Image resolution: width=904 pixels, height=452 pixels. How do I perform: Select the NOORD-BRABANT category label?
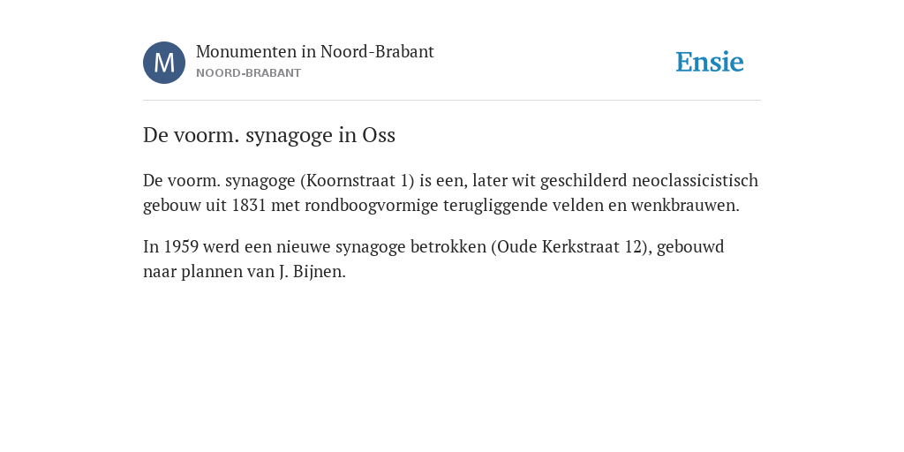coord(248,73)
